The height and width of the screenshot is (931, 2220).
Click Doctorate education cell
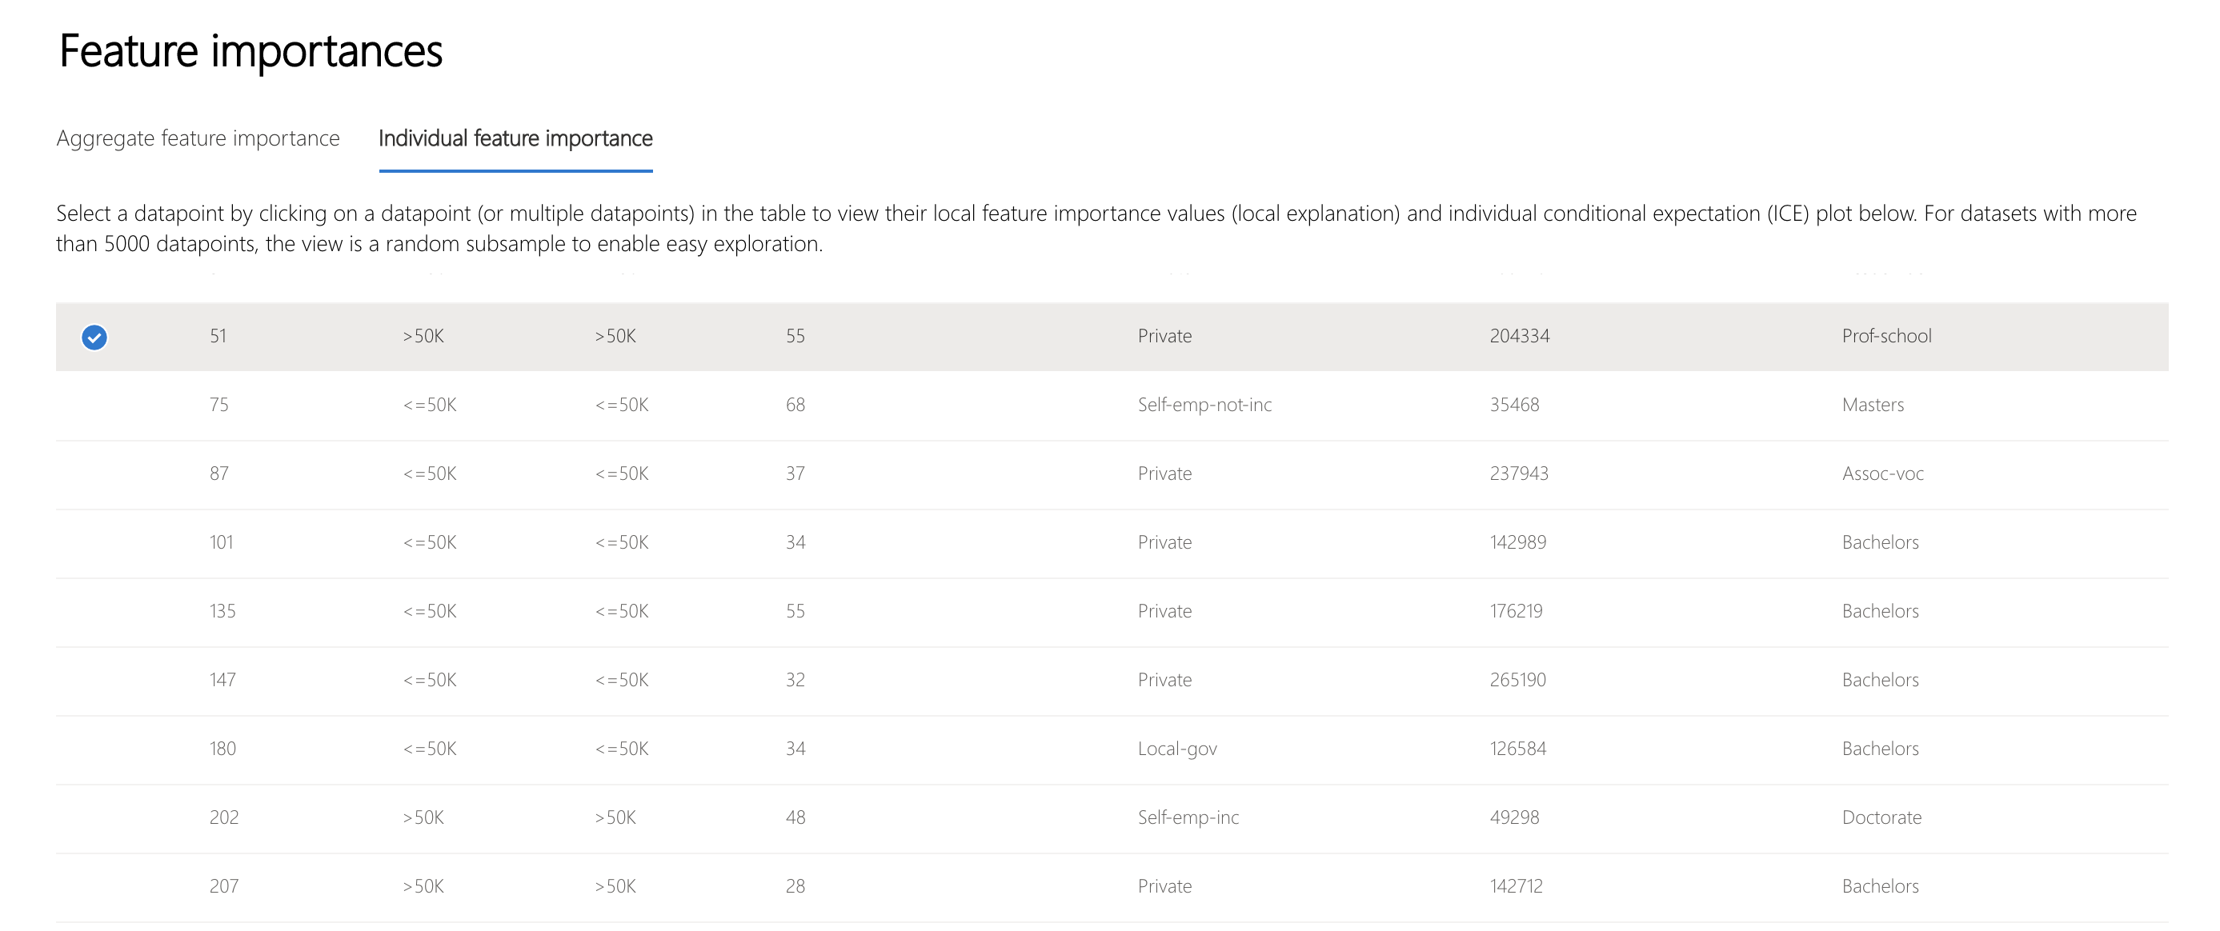click(1881, 817)
